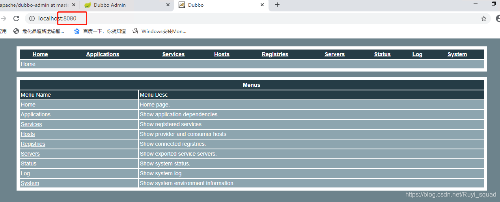Click the Status link in Menus table
Screen dimensions: 500x202
pyautogui.click(x=28, y=163)
